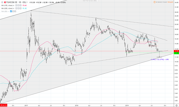Click the 20.00 price scale label
This screenshot has height=107, width=179.
point(176,29)
